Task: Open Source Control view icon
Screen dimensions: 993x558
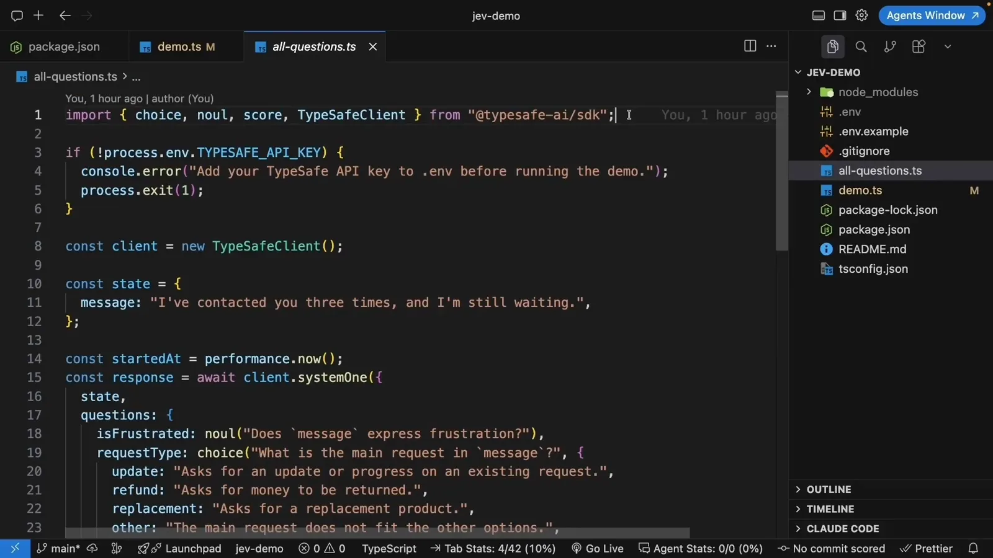Action: coord(890,46)
